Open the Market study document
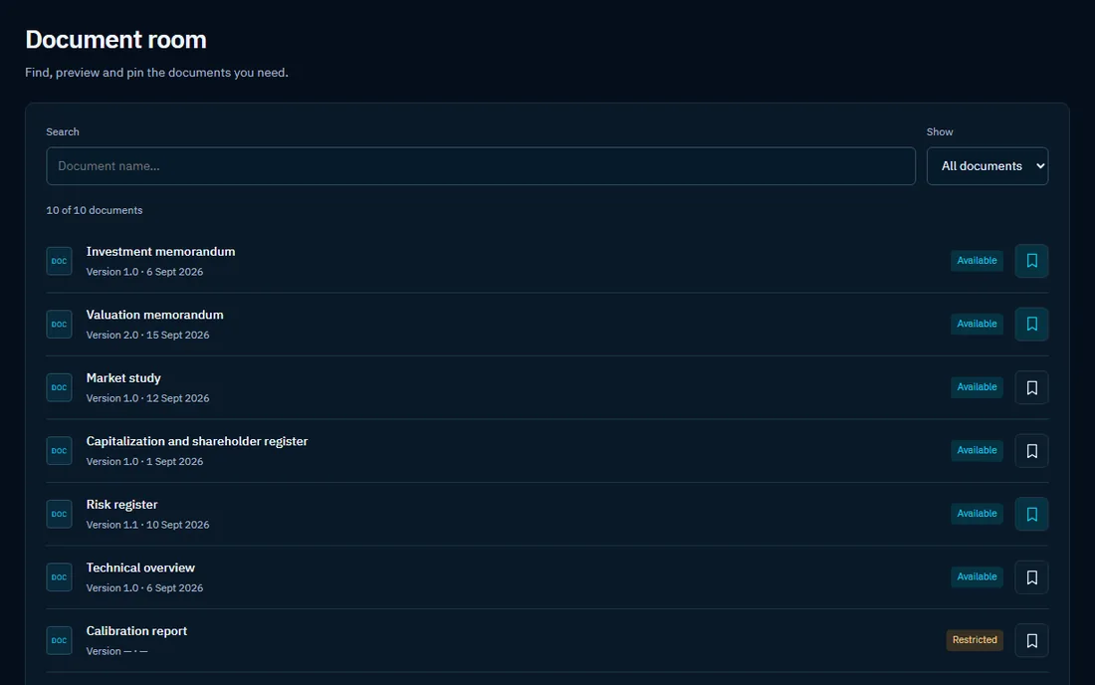Viewport: 1095px width, 685px height. point(123,377)
